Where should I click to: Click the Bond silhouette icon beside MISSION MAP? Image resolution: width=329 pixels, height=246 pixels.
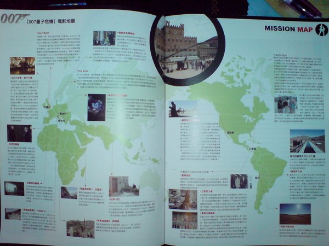click(x=322, y=30)
